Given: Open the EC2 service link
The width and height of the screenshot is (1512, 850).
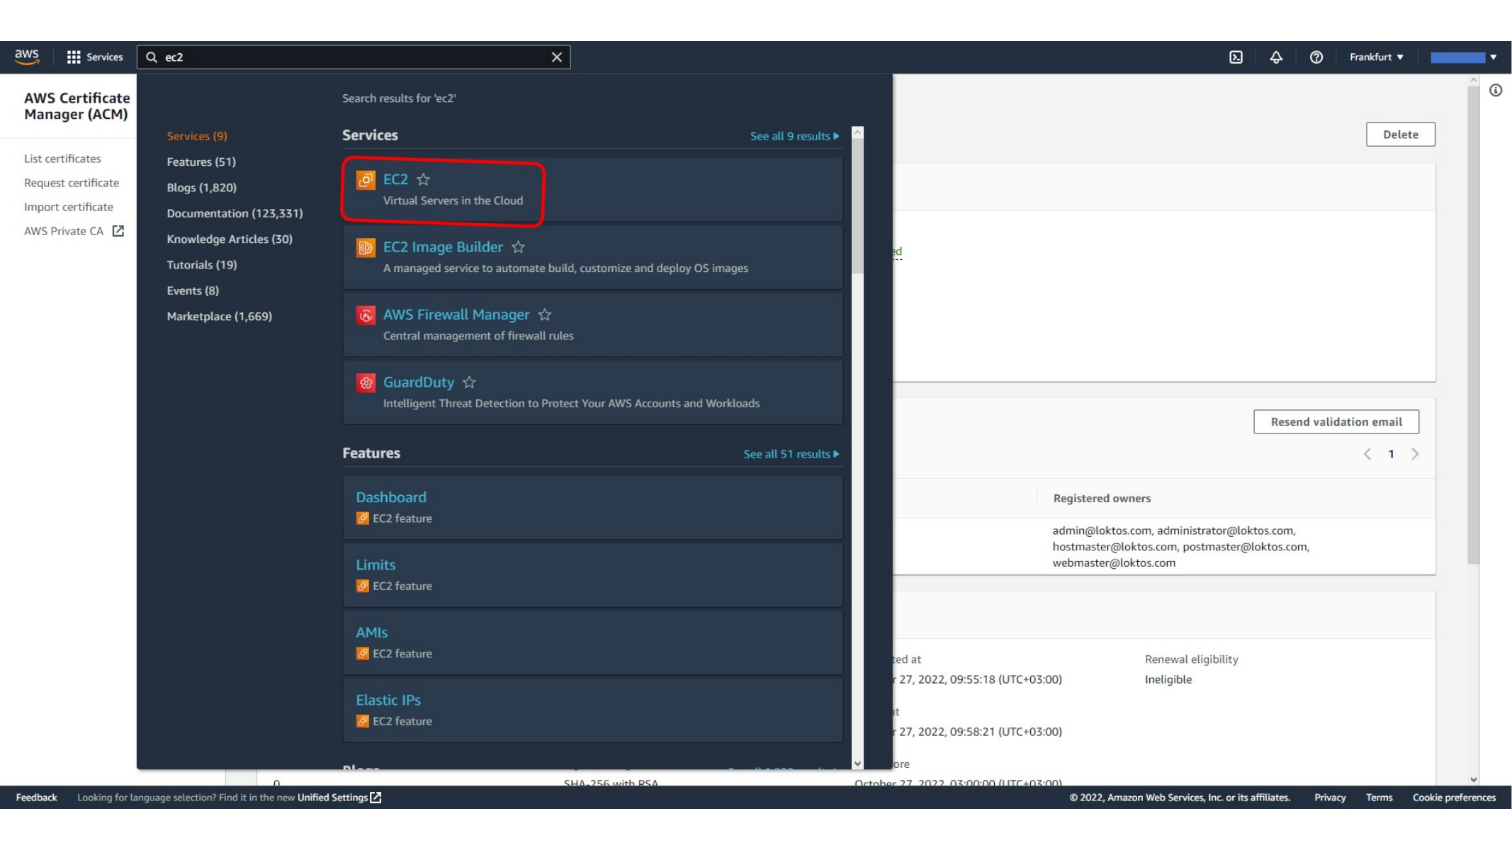Looking at the screenshot, I should pos(395,179).
